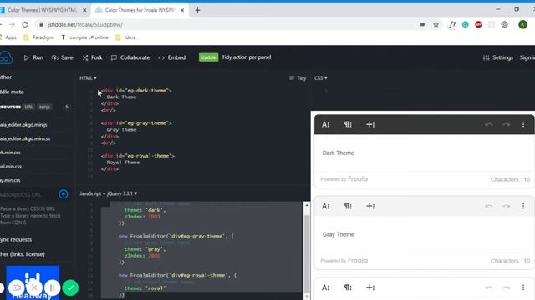Open the HTML panel dropdown
535x300 pixels.
[x=88, y=77]
